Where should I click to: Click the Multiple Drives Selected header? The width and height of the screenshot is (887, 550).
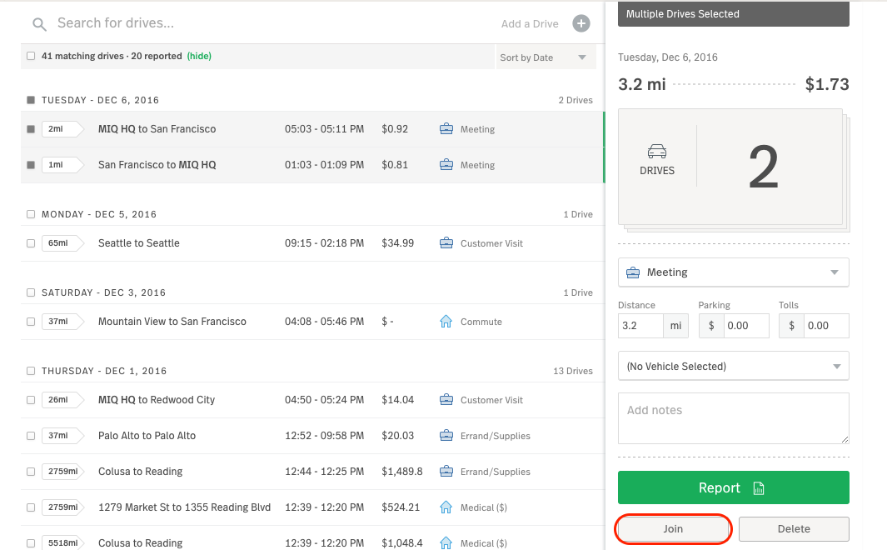click(x=733, y=13)
